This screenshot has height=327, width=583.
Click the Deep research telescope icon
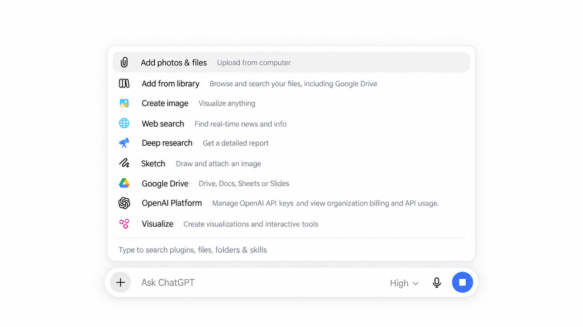click(x=124, y=142)
